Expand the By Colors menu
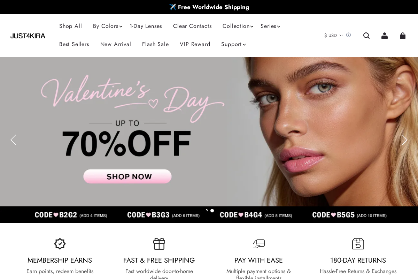This screenshot has width=418, height=279. coord(108,26)
